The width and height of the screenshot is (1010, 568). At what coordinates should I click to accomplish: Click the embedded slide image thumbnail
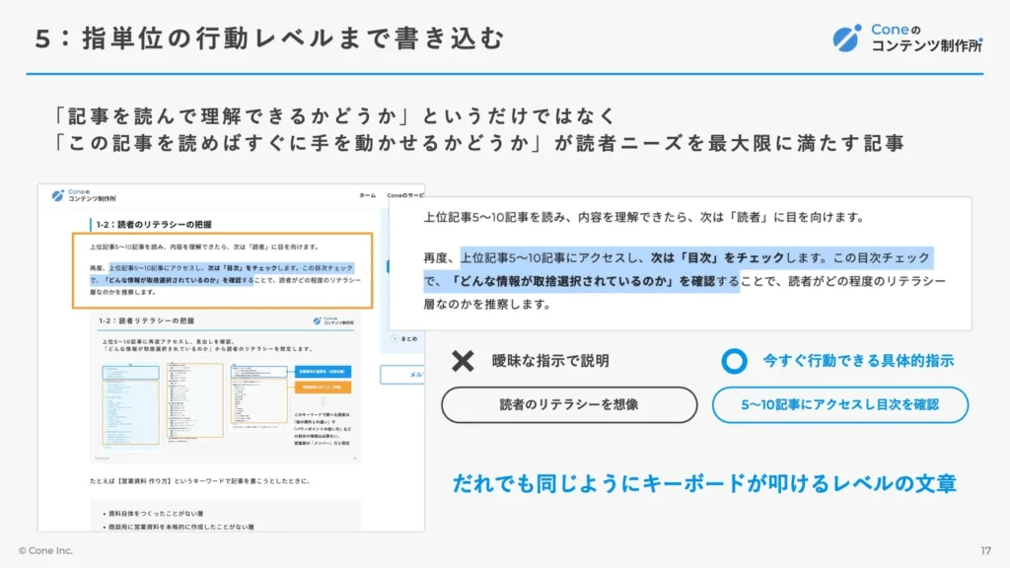[225, 388]
